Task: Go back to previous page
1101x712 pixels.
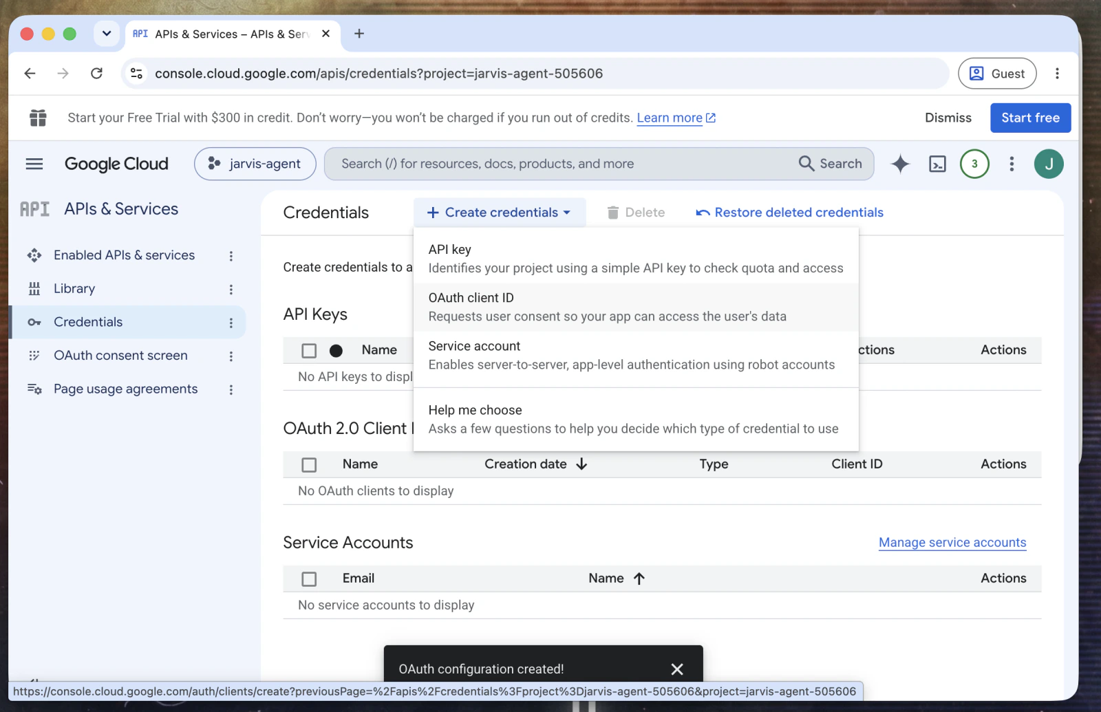Action: 30,74
